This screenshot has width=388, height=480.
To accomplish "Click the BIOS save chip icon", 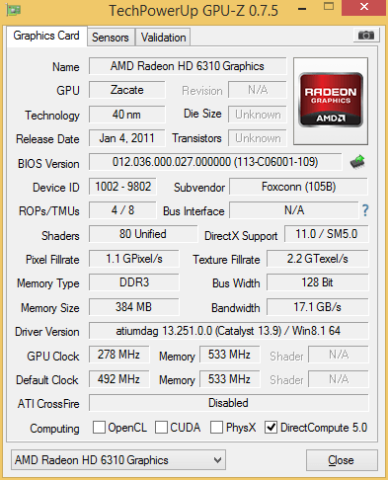I will click(x=357, y=162).
